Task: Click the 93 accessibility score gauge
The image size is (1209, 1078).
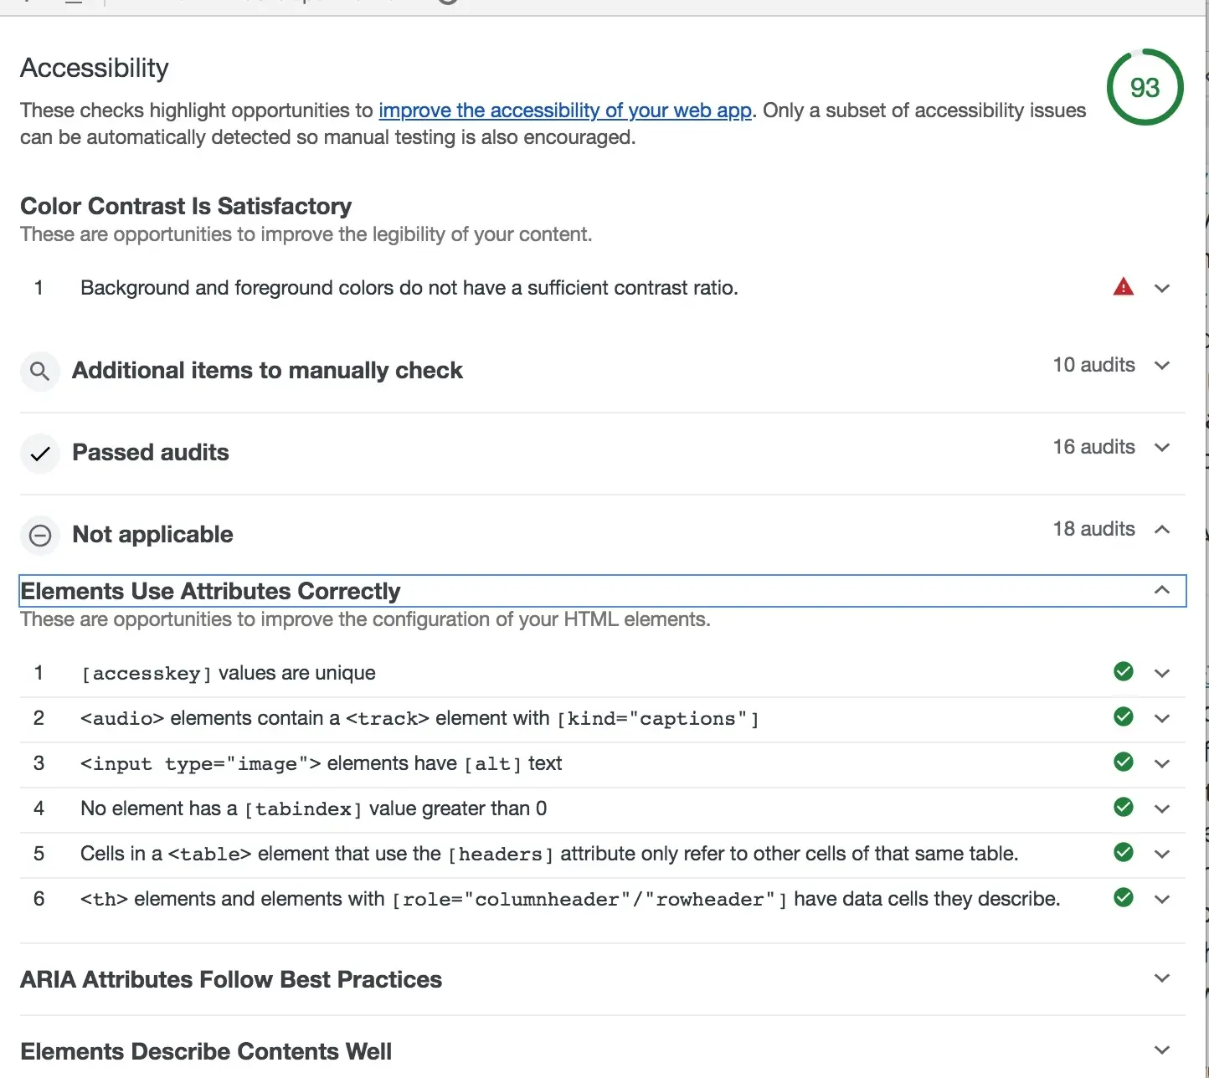Action: tap(1145, 87)
